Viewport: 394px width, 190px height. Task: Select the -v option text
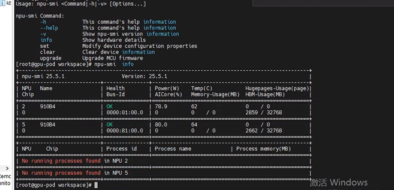coord(43,34)
